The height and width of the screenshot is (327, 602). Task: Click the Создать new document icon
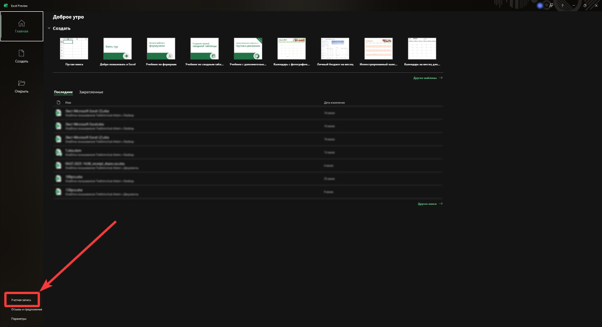click(x=22, y=53)
